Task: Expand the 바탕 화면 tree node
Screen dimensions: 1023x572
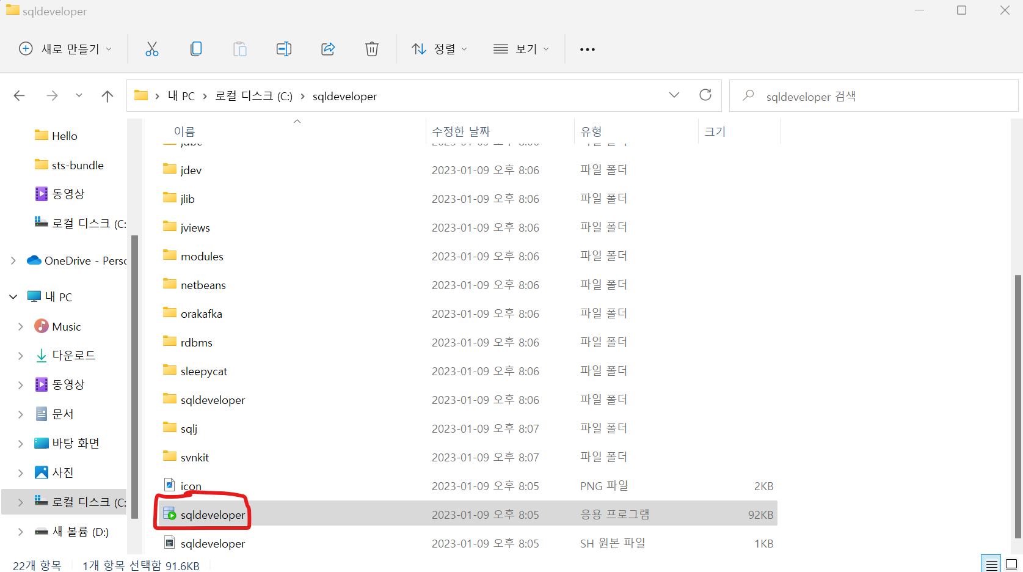Action: (x=21, y=444)
